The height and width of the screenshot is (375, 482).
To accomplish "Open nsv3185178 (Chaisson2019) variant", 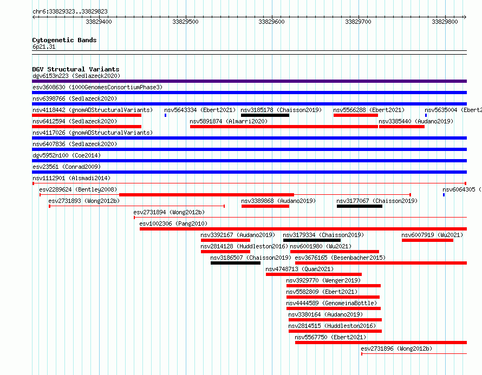I will 281,110.
